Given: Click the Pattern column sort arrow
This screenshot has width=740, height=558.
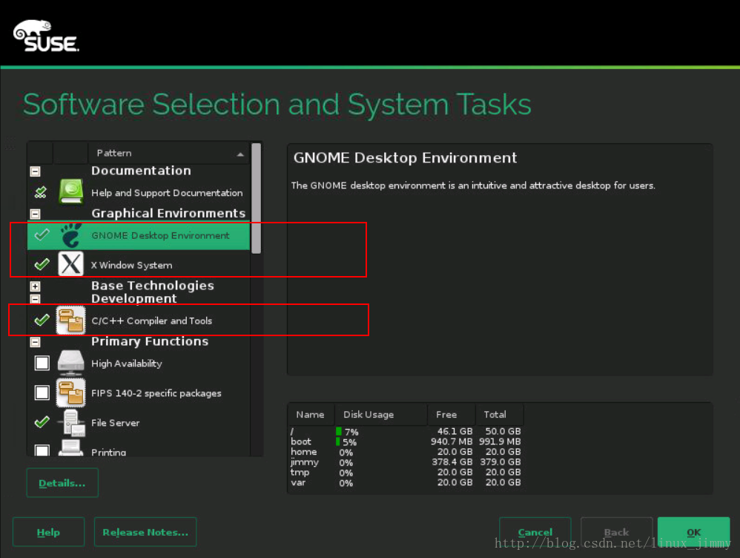Looking at the screenshot, I should (x=240, y=154).
